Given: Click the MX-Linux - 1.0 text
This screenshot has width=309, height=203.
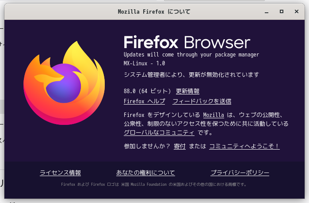Looking at the screenshot, I should 144,64.
